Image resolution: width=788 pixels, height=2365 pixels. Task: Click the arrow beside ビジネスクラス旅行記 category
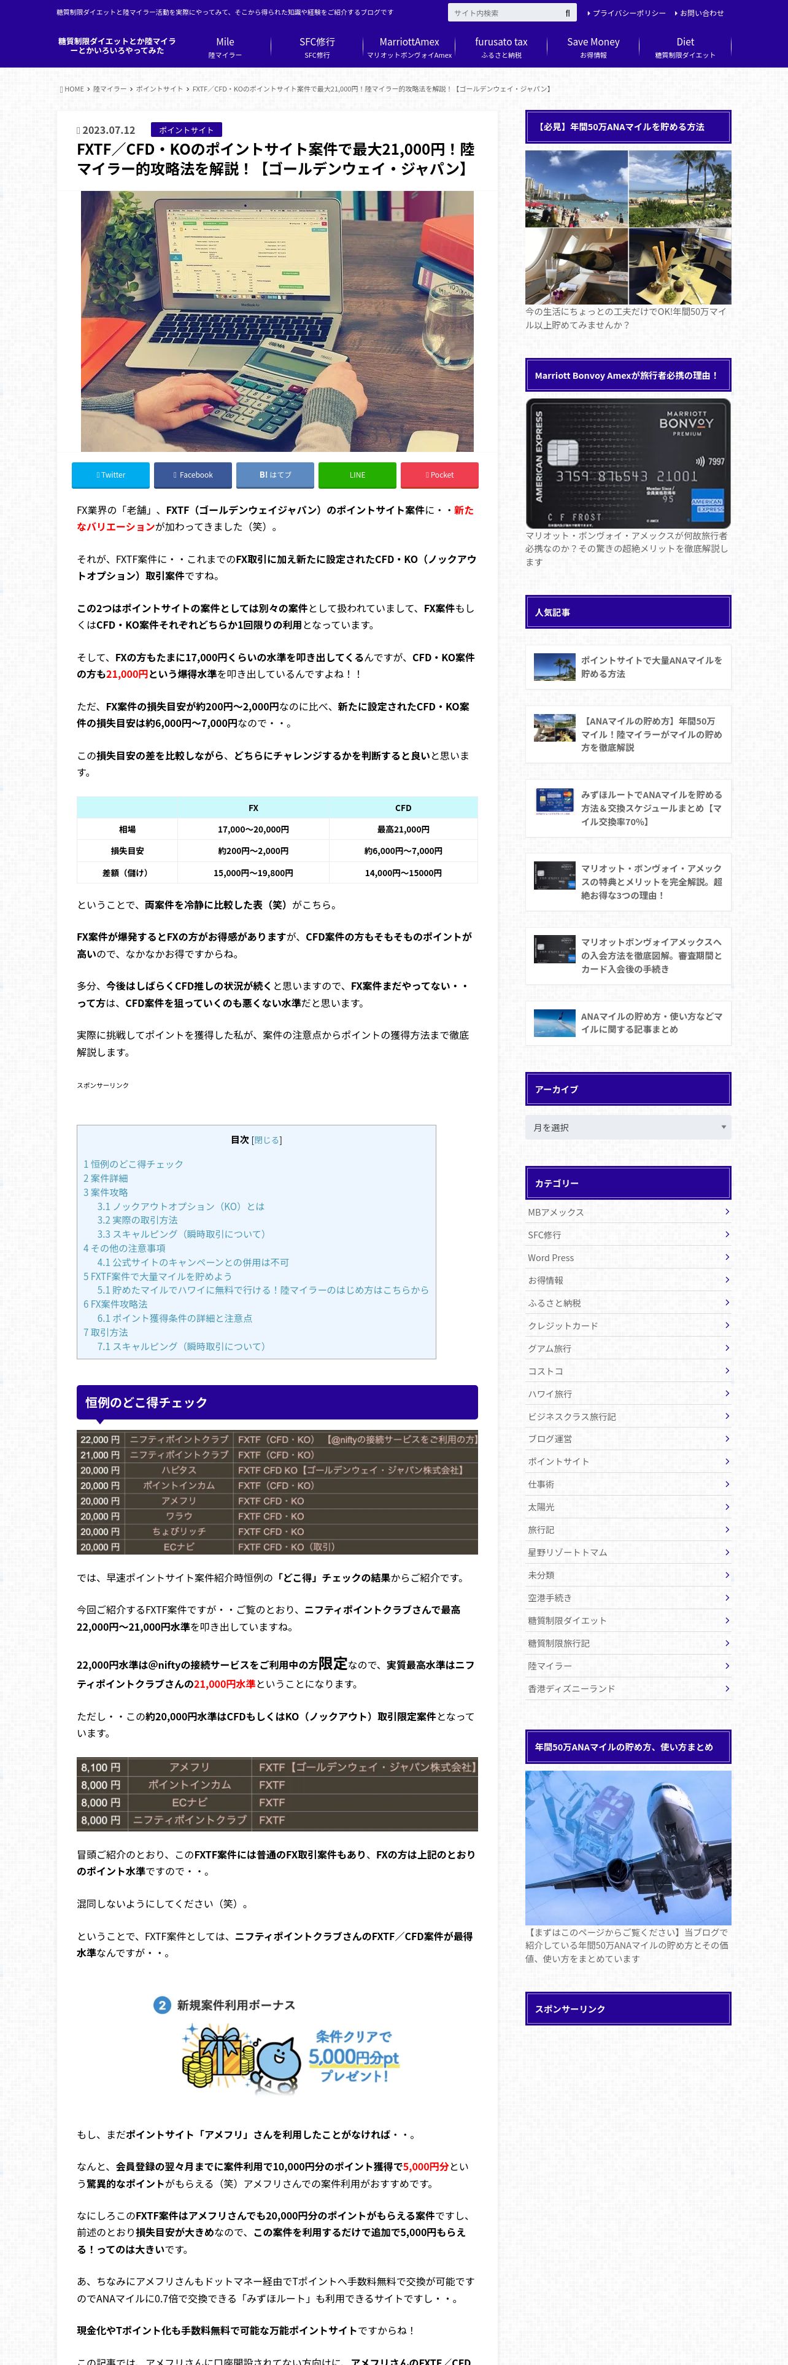coord(727,1416)
